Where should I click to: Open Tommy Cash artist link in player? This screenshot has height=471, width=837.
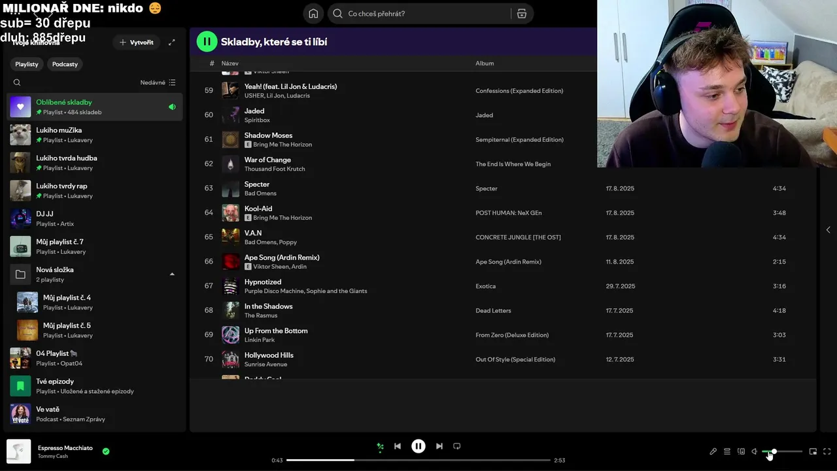tap(53, 456)
